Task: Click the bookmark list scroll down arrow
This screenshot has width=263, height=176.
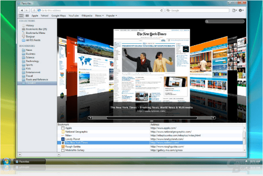Action: click(x=245, y=151)
